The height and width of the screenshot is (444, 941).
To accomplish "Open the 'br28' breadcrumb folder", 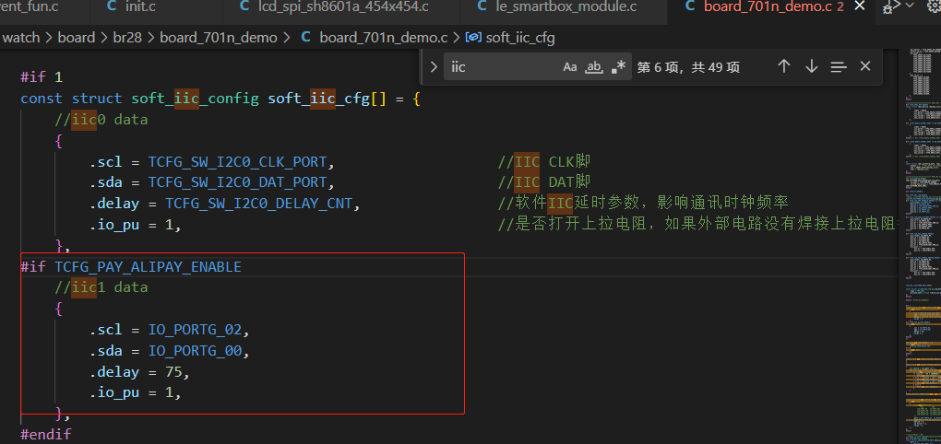I will pos(127,38).
